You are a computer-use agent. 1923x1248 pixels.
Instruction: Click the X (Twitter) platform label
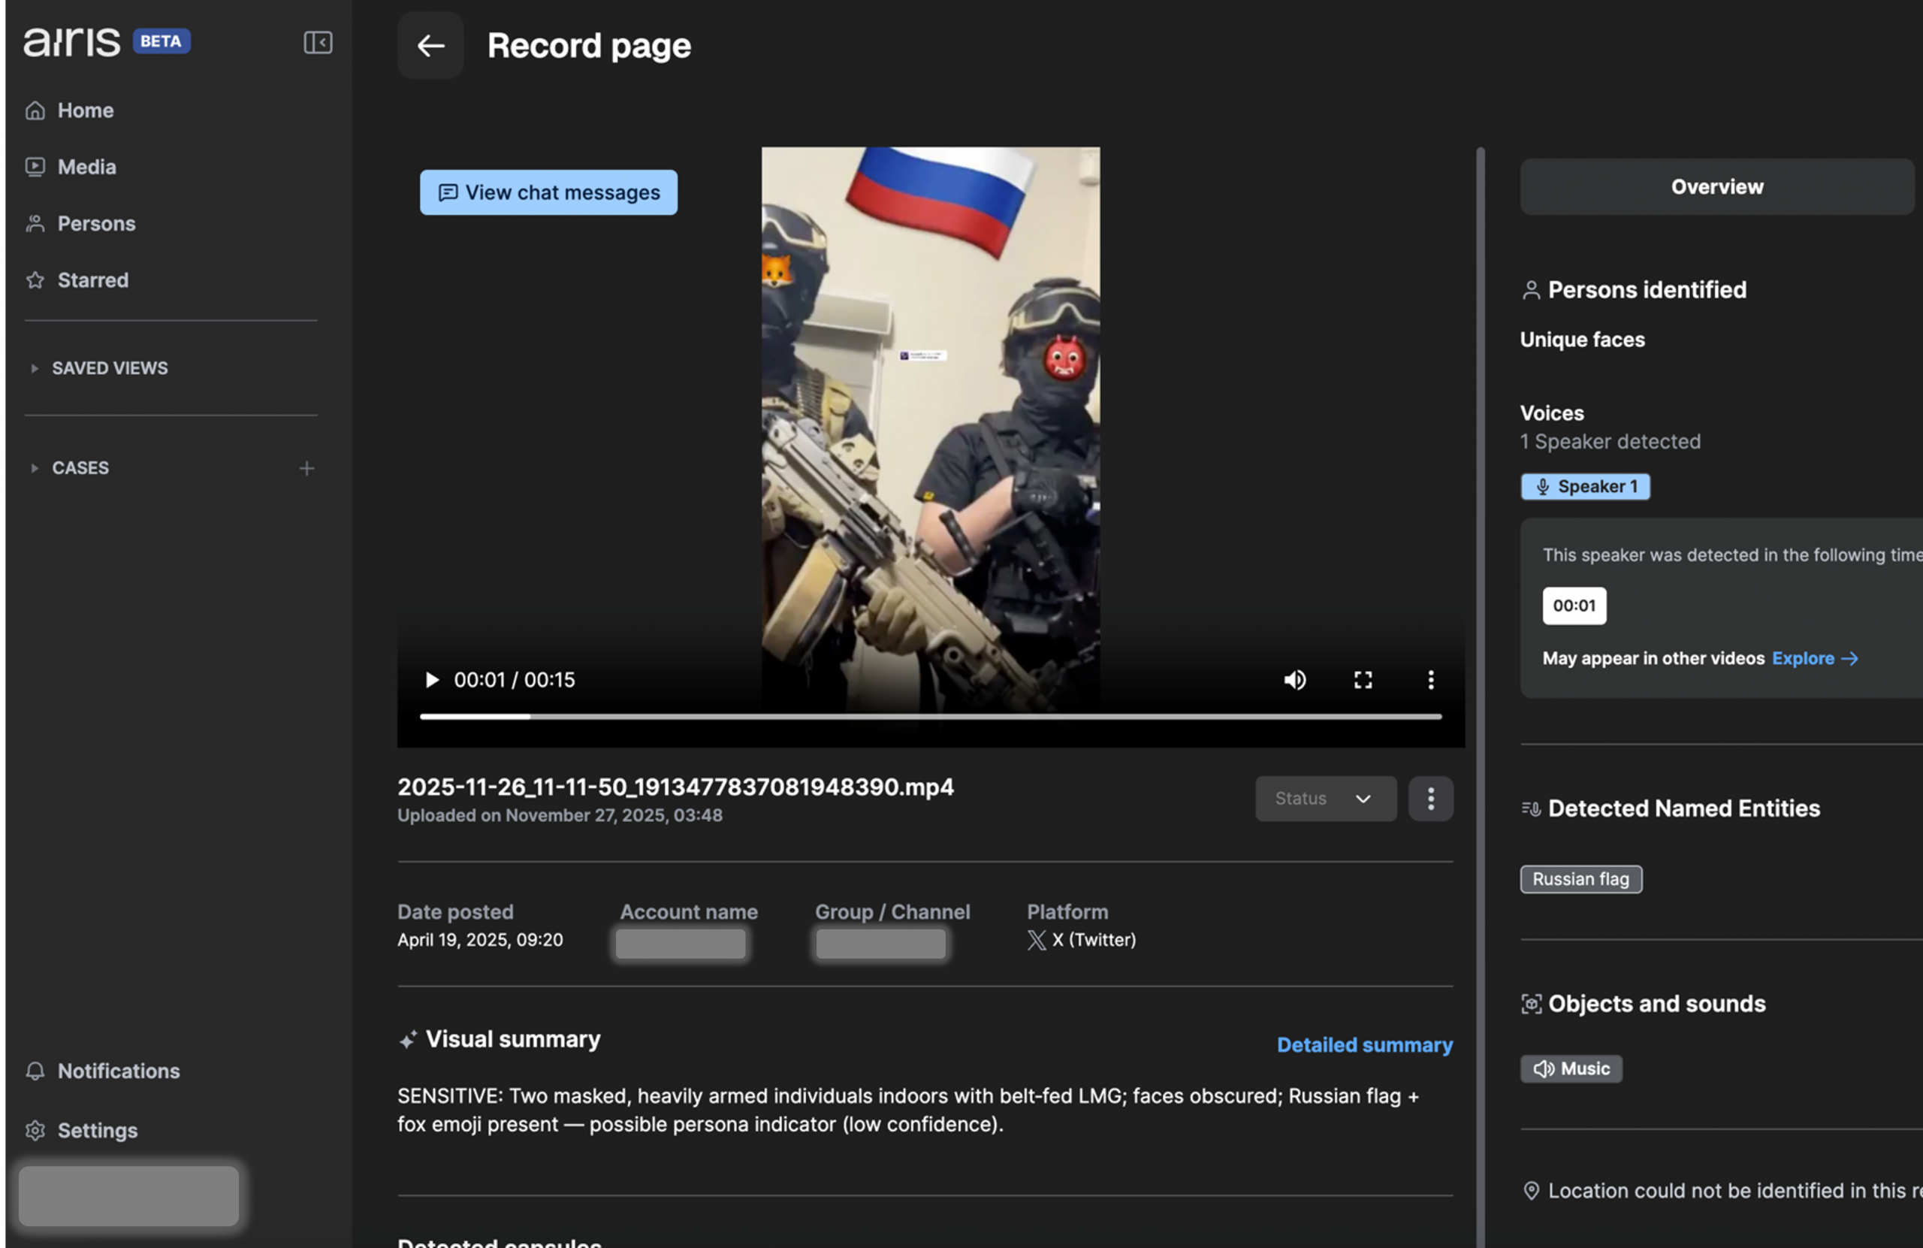pyautogui.click(x=1081, y=939)
